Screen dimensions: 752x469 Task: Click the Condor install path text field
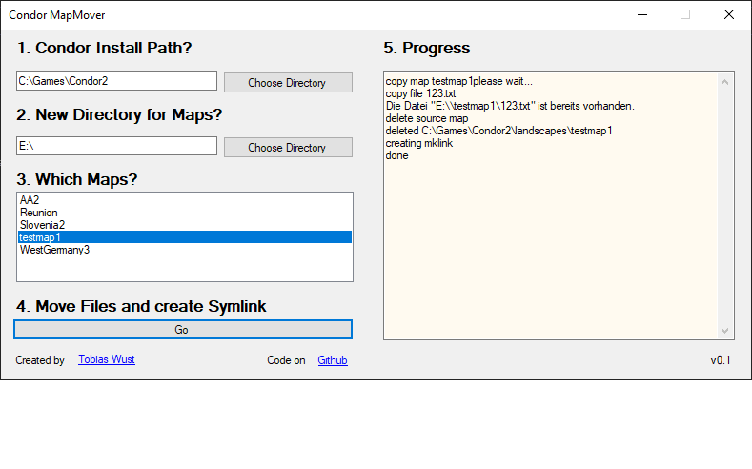pos(116,81)
